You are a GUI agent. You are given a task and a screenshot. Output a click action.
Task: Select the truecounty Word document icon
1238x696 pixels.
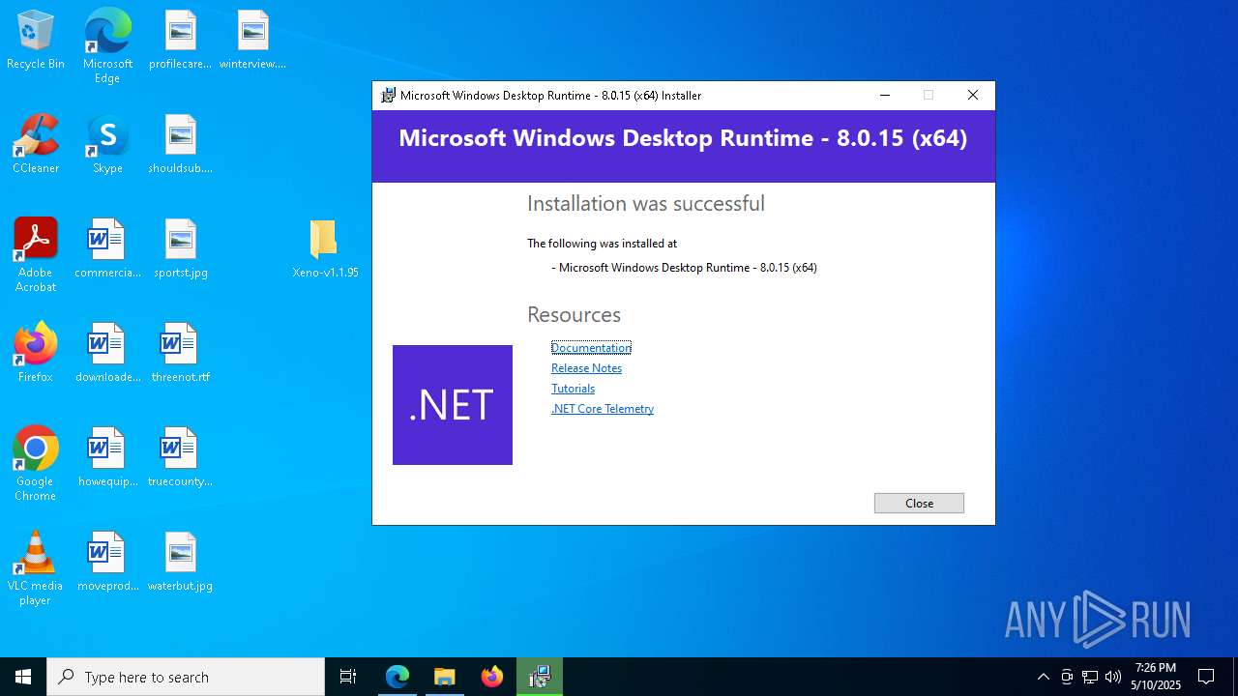pyautogui.click(x=180, y=458)
